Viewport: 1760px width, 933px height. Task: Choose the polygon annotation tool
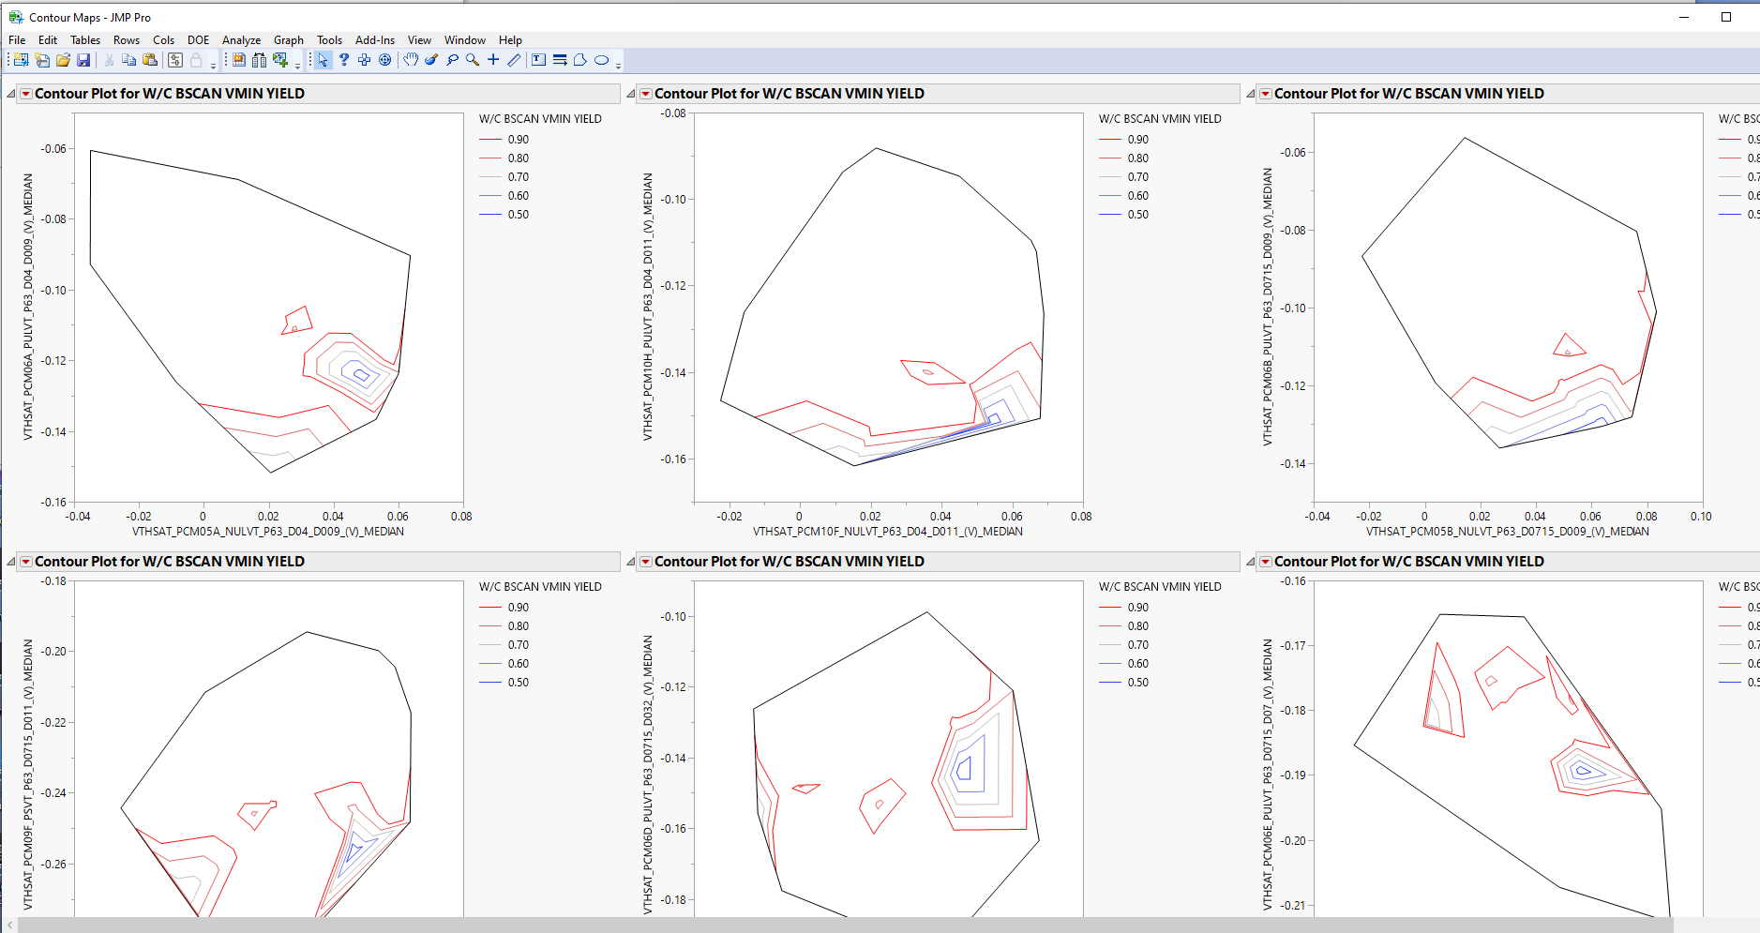579,60
